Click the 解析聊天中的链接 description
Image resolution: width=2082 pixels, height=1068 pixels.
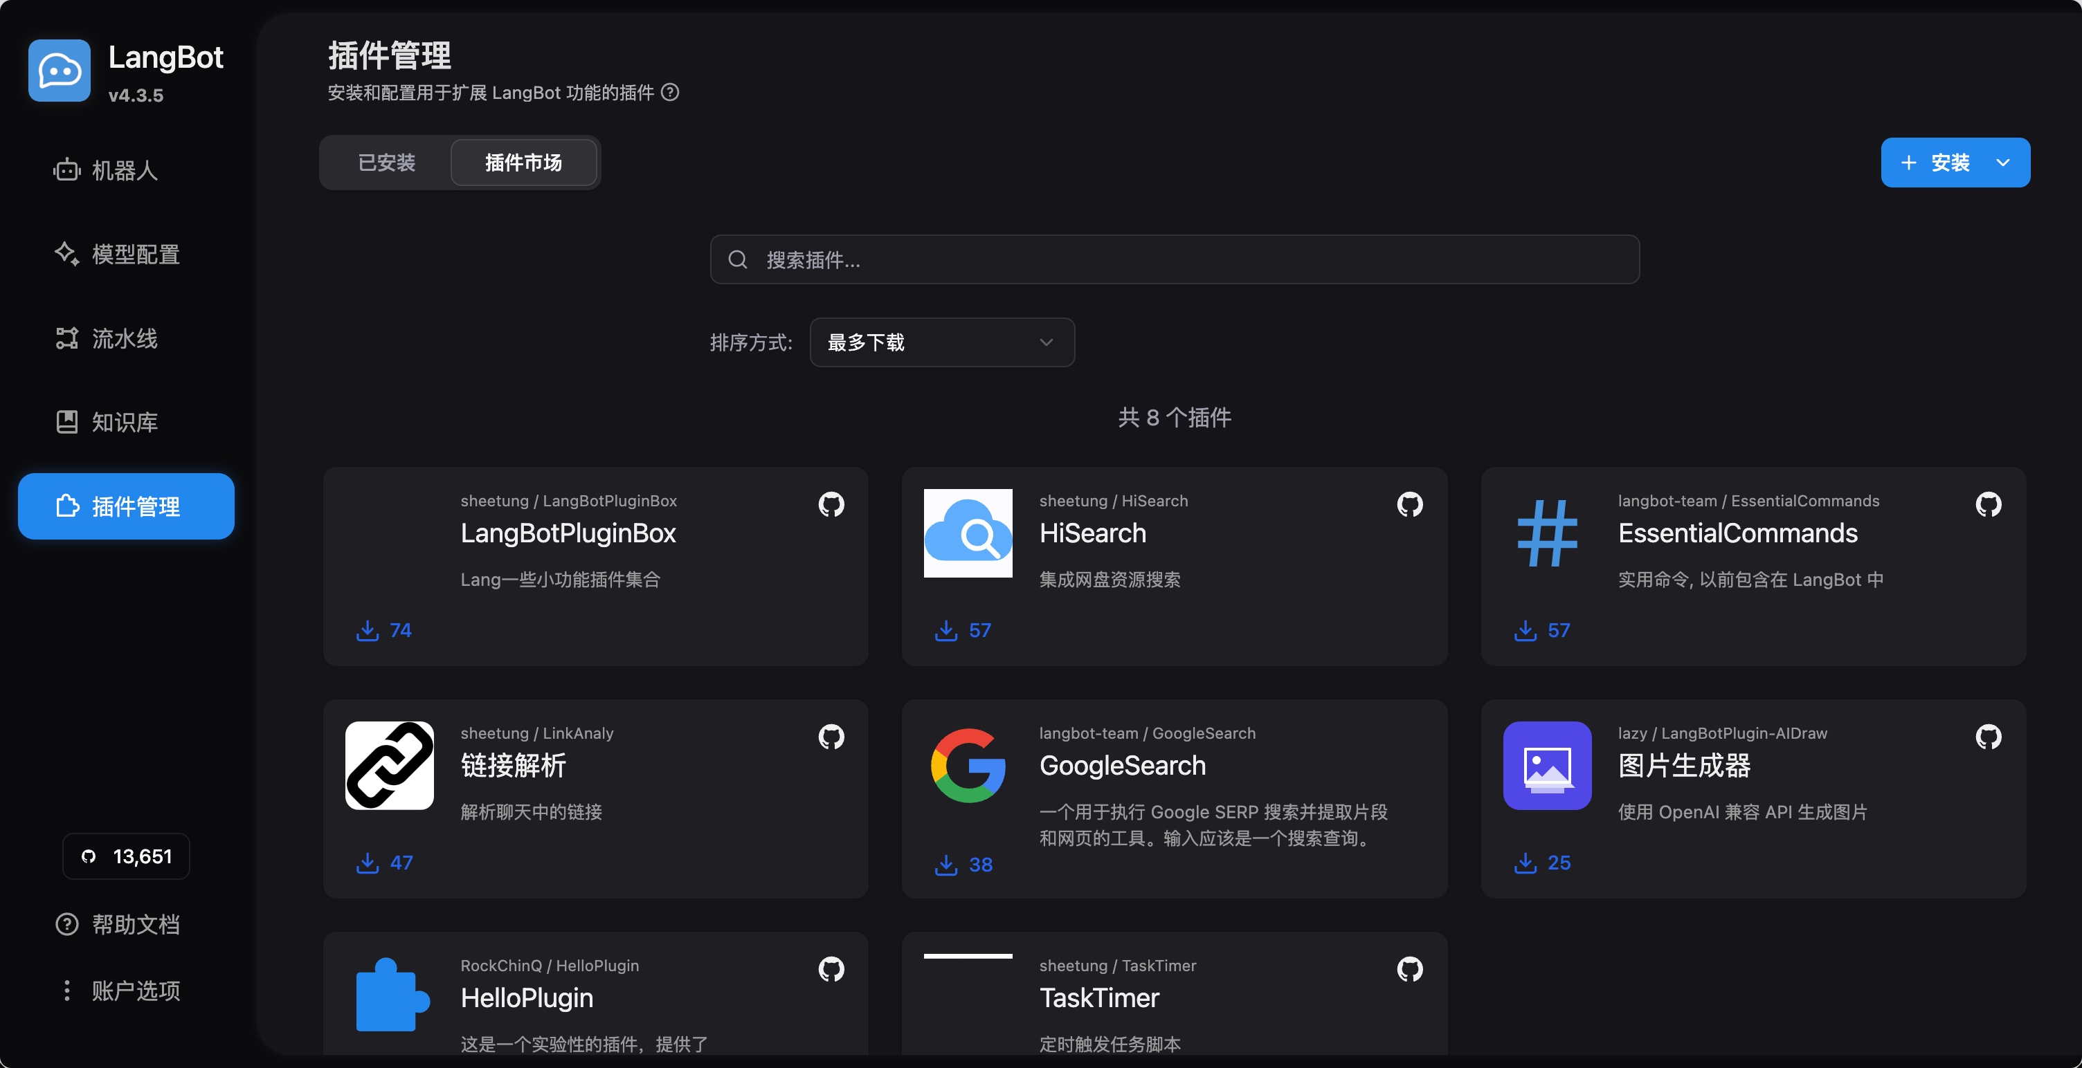click(531, 813)
